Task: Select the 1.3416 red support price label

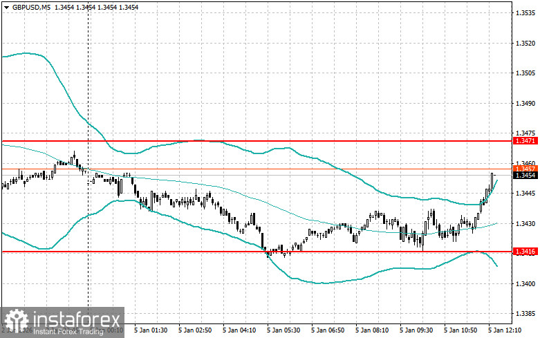Action: [x=525, y=252]
